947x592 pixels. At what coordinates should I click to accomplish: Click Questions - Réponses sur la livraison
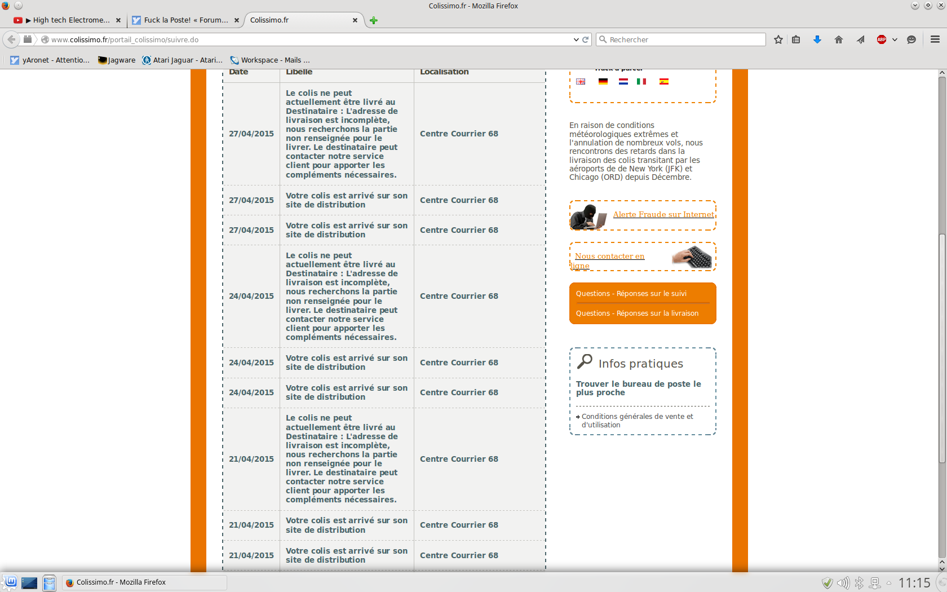click(x=637, y=313)
